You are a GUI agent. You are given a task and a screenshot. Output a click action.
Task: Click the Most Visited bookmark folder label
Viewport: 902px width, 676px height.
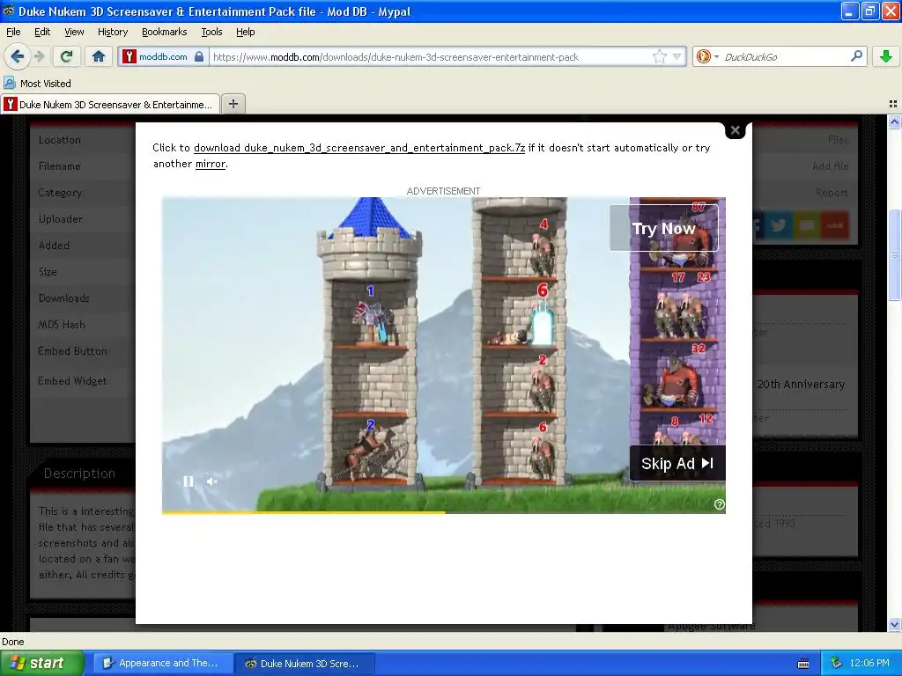tap(46, 84)
